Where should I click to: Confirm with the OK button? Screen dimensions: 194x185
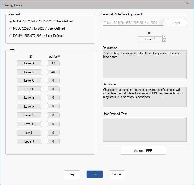(x=94, y=174)
